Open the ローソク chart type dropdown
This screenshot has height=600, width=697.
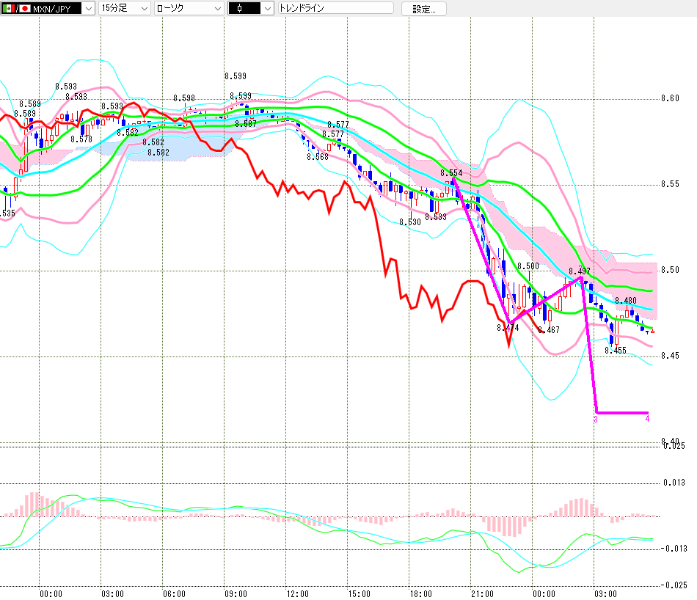189,8
